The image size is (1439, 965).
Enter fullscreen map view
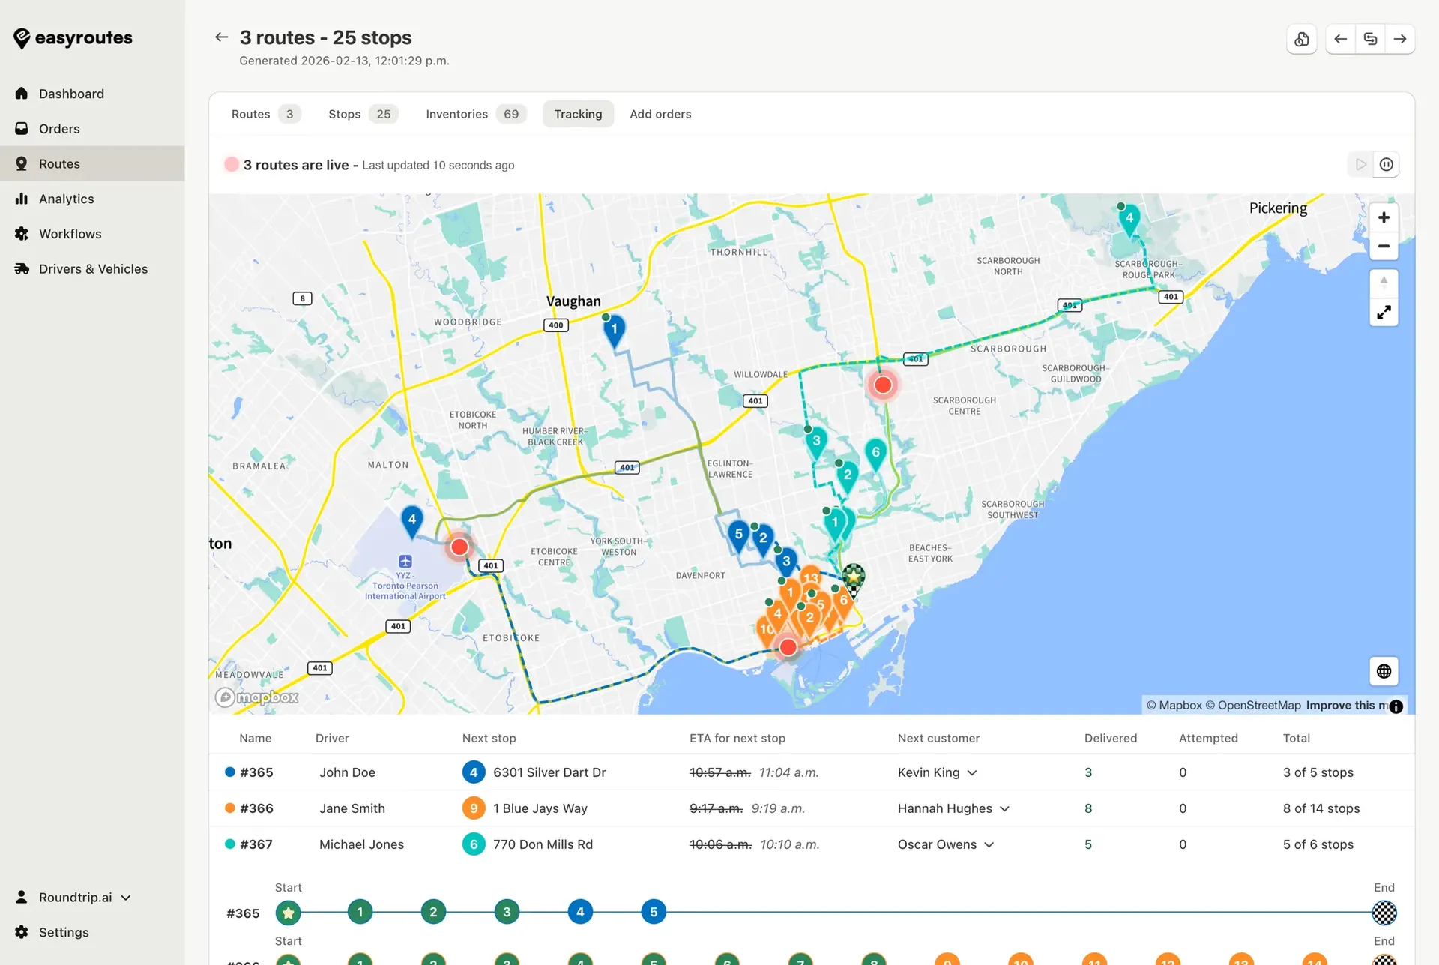click(1384, 313)
